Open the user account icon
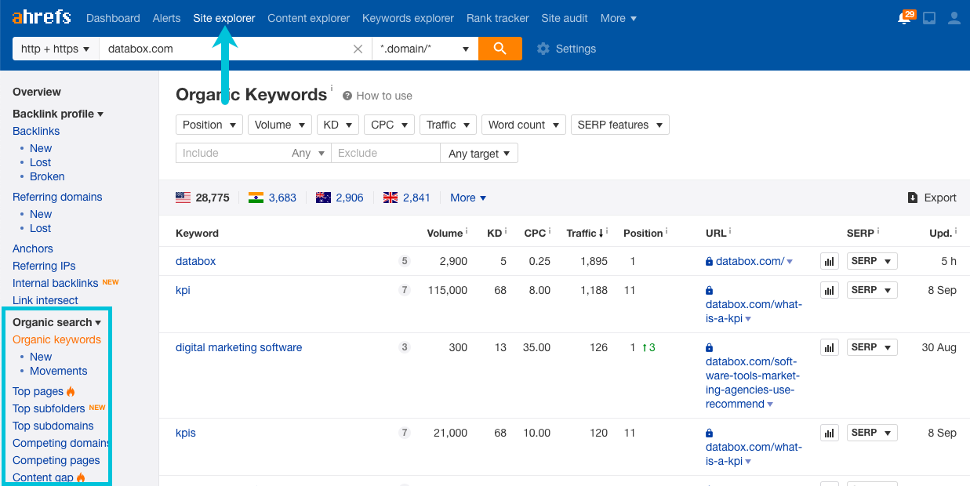970x486 pixels. pos(954,18)
